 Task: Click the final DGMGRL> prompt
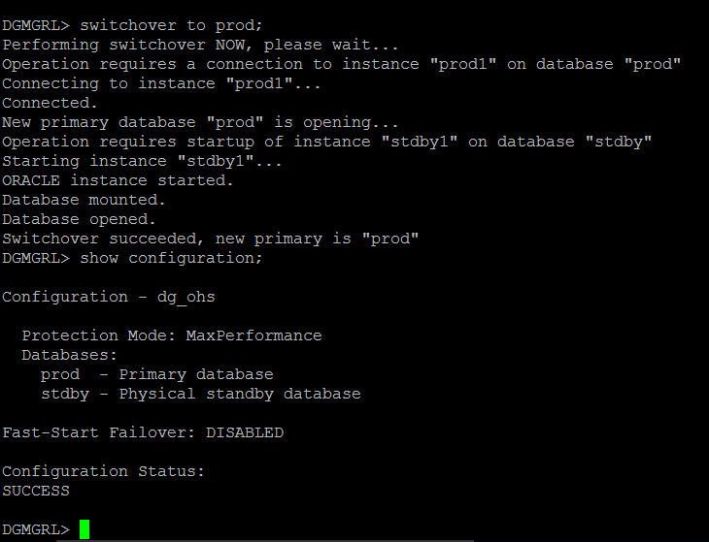(36, 529)
